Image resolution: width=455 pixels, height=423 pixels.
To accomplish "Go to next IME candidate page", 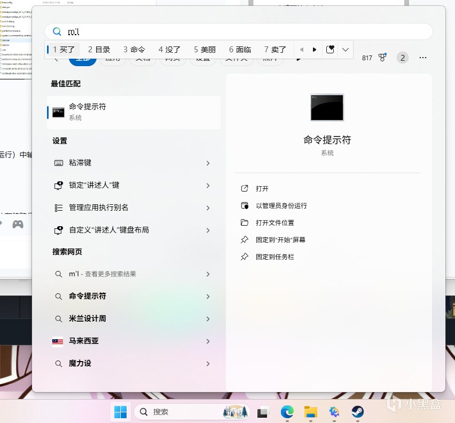I will pyautogui.click(x=314, y=50).
